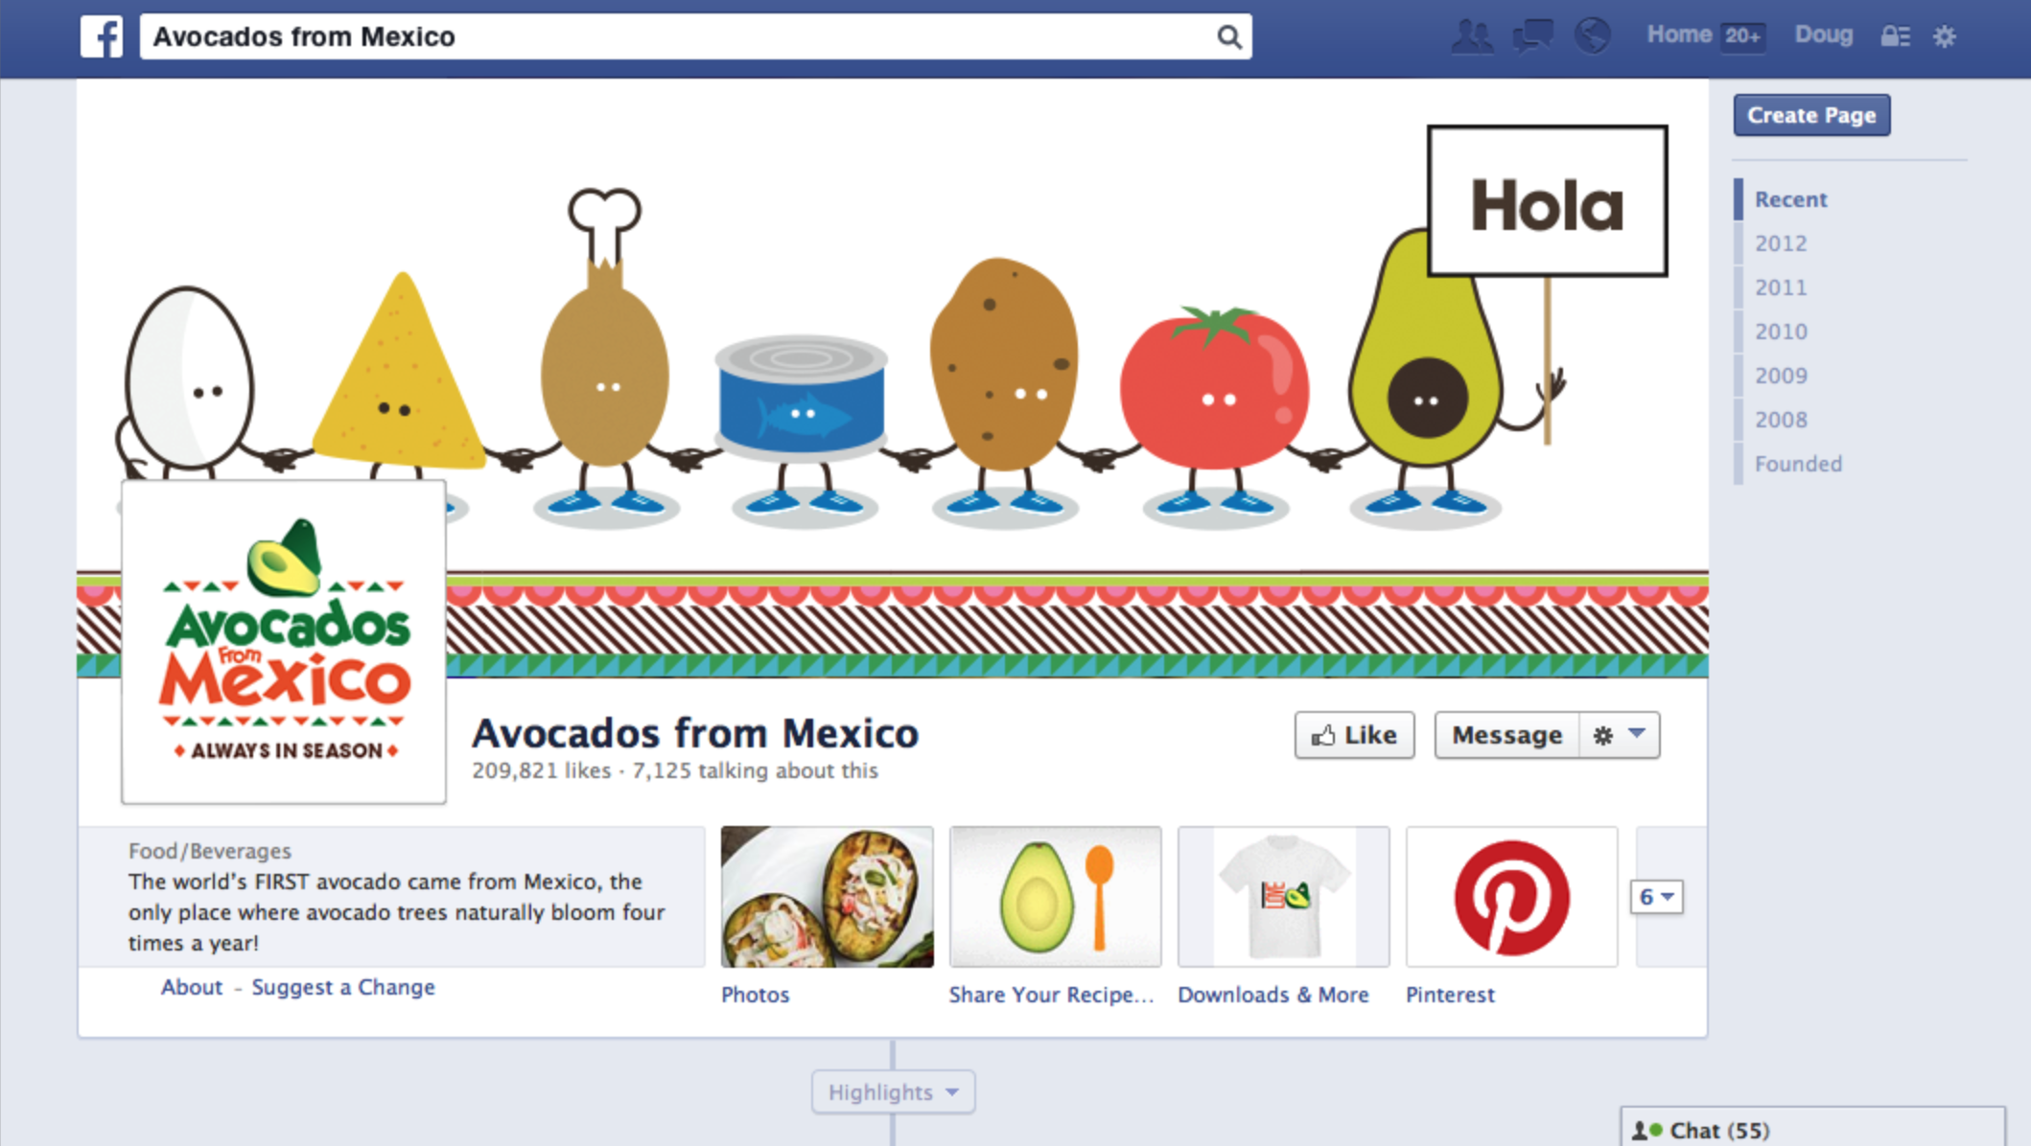Click the Home link in top bar
Viewport: 2031px width, 1146px height.
tap(1679, 34)
